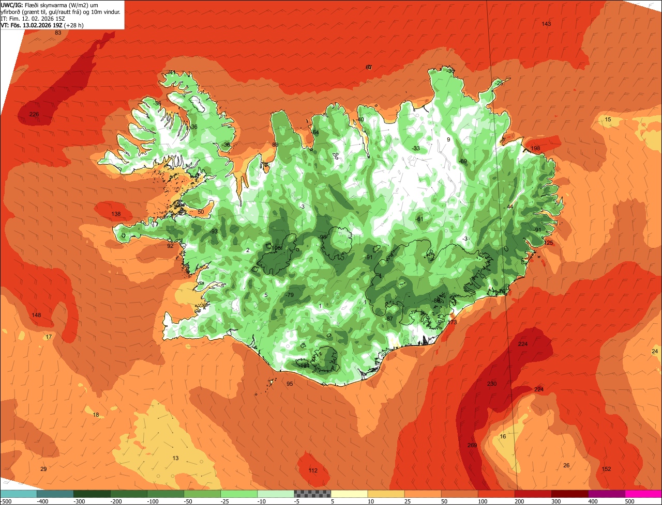
Task: Click the magenta legend swatch right of 500
Action: pyautogui.click(x=643, y=494)
